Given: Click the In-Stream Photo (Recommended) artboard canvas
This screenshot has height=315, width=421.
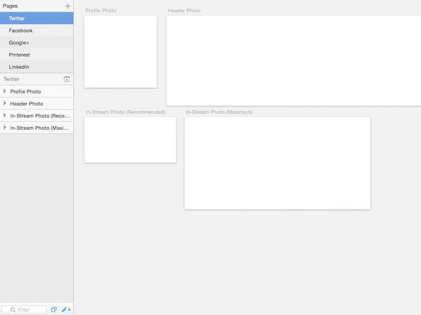Looking at the screenshot, I should pos(130,140).
